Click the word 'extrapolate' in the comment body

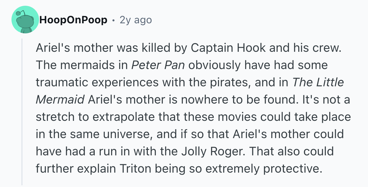[x=122, y=117]
